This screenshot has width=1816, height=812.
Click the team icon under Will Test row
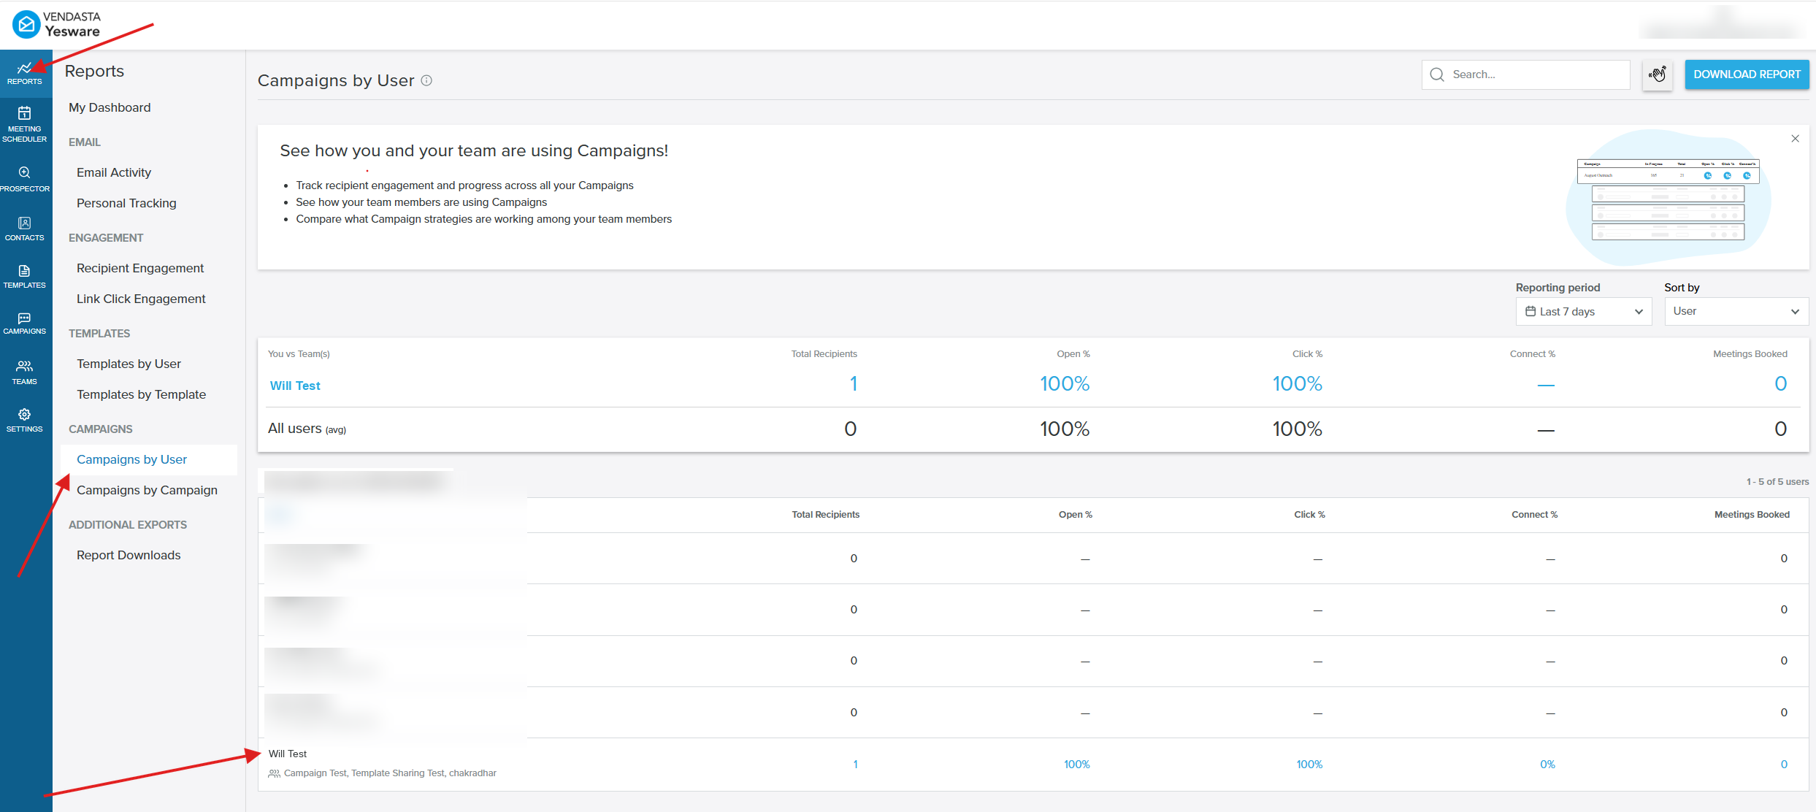pos(274,773)
